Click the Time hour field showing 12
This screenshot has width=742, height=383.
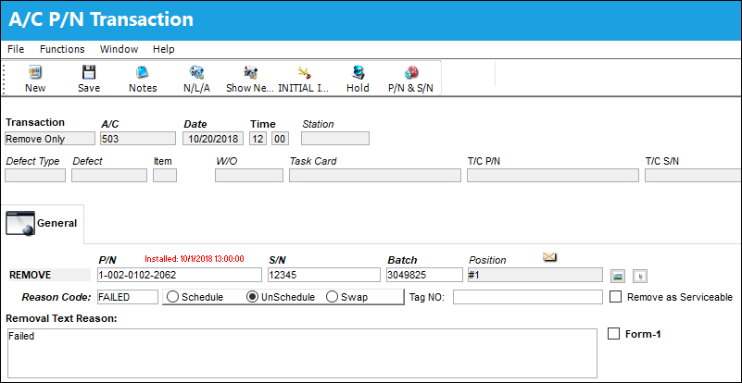[x=258, y=139]
